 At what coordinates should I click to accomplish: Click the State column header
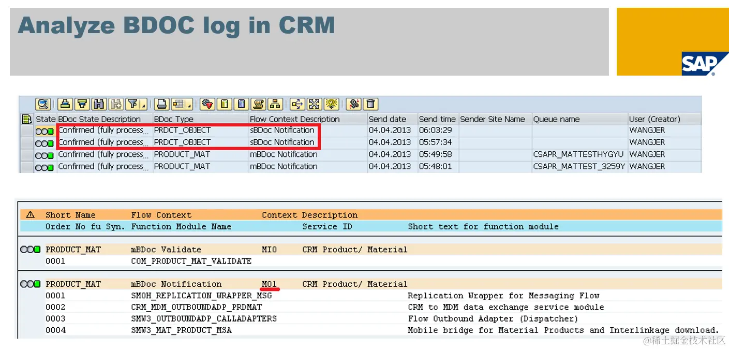(46, 119)
